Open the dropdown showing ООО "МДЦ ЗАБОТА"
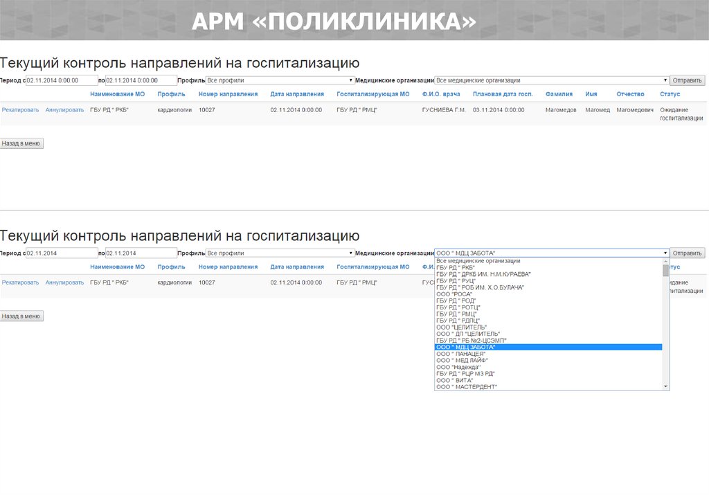Image resolution: width=709 pixels, height=495 pixels. pos(551,253)
